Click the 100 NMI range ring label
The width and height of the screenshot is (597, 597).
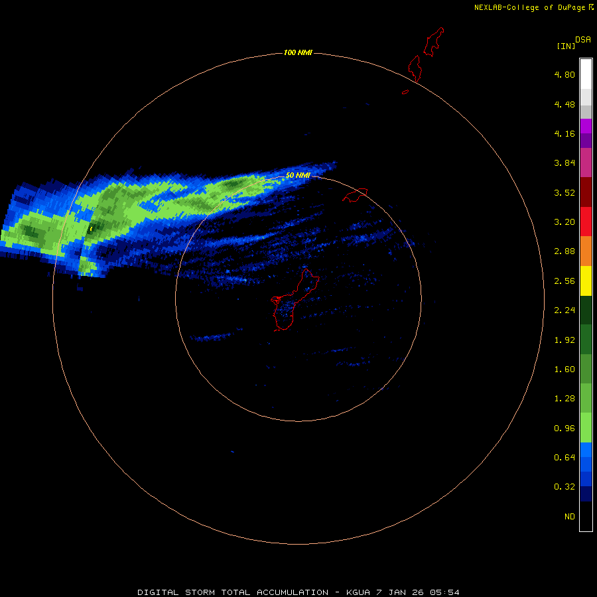coord(298,52)
